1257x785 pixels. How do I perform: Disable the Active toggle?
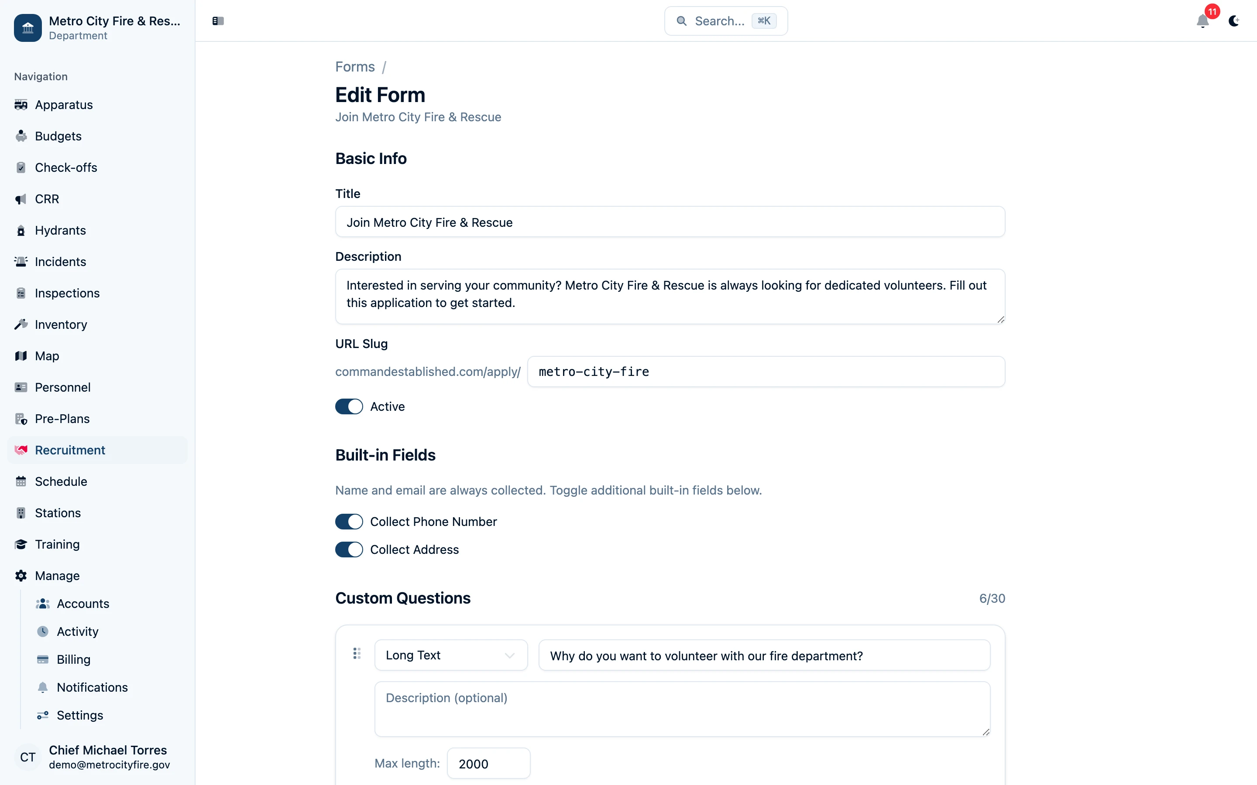coord(349,406)
